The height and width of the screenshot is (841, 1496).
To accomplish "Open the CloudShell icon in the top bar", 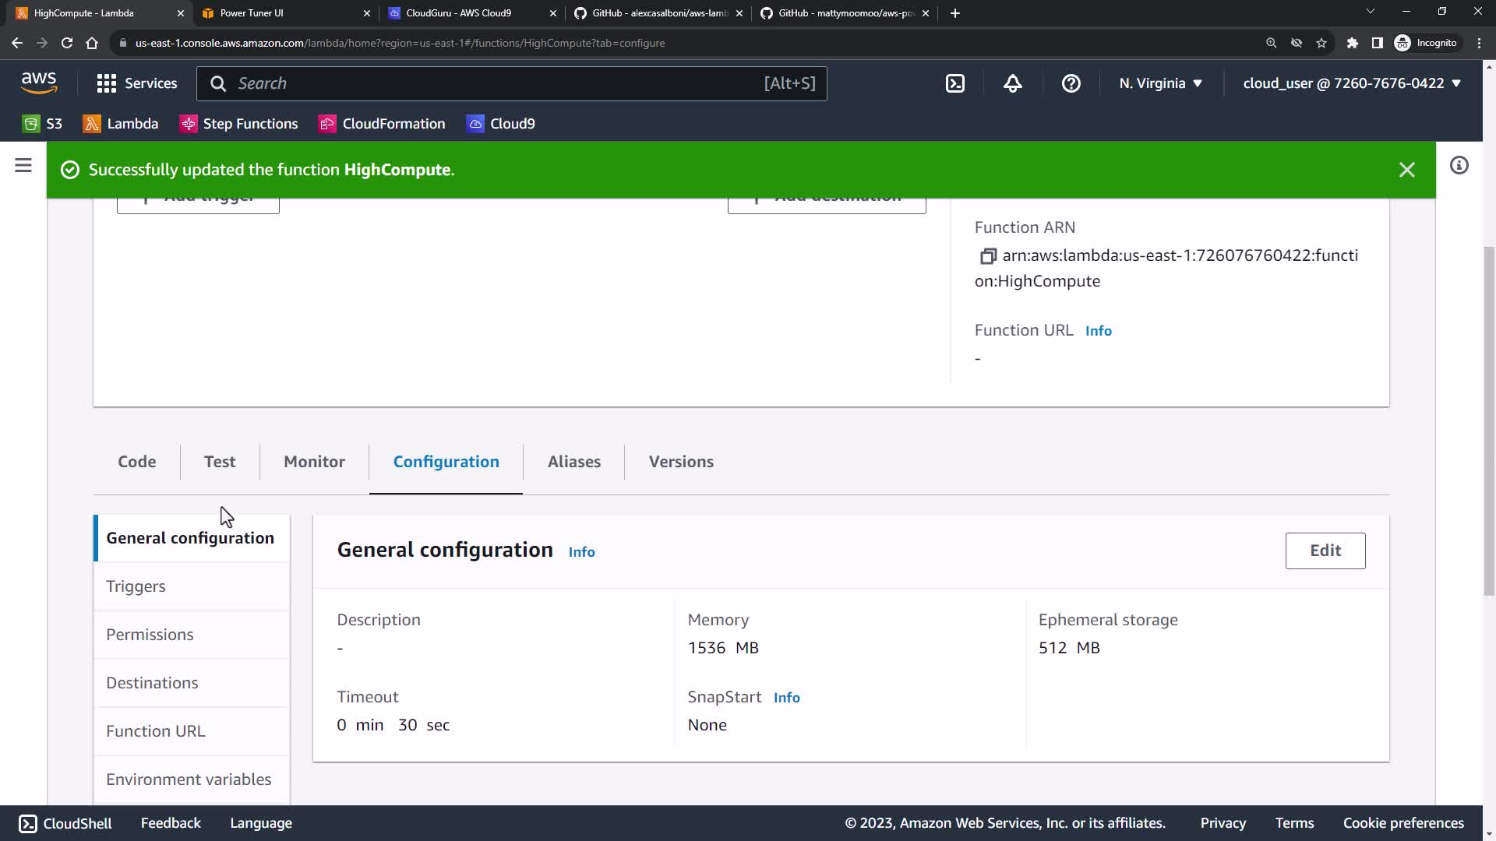I will click(x=955, y=83).
